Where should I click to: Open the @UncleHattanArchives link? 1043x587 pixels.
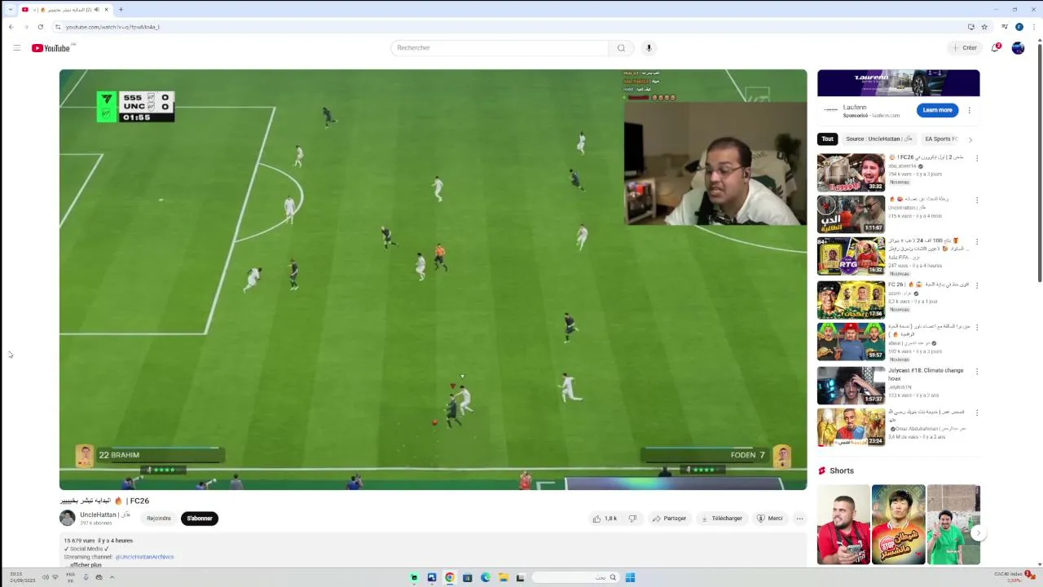click(x=144, y=557)
